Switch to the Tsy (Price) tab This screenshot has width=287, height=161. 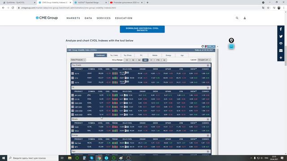(x=127, y=55)
